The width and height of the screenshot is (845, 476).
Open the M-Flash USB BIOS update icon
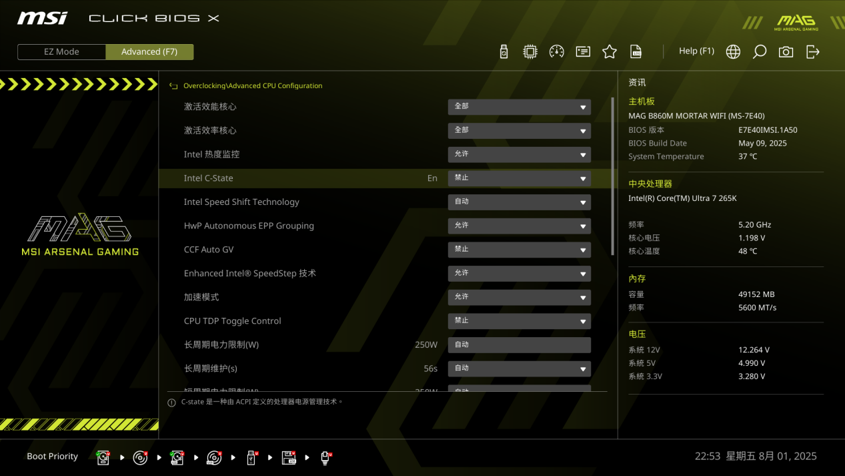(x=504, y=51)
